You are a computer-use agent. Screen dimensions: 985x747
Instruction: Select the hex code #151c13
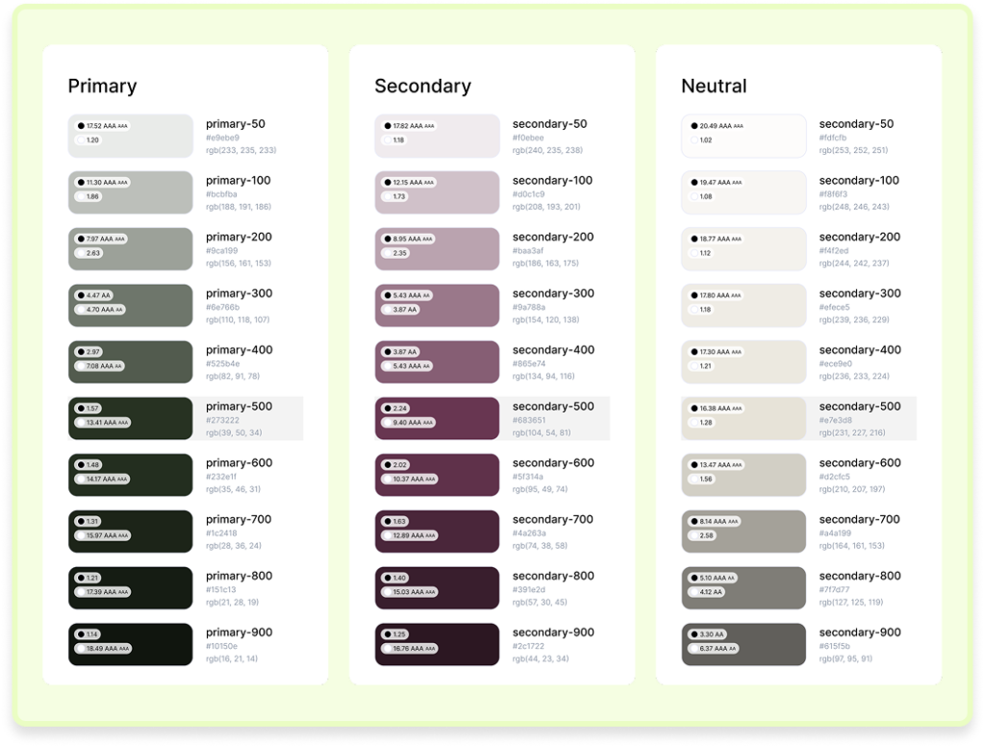tap(221, 589)
